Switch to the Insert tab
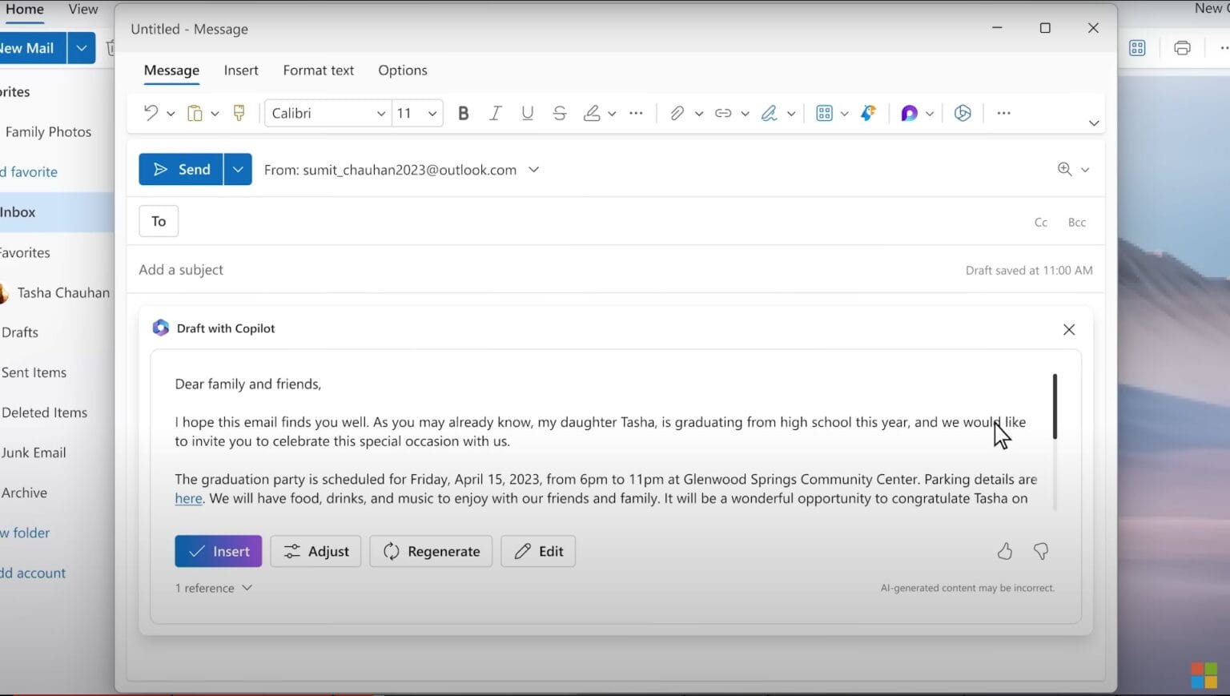This screenshot has width=1230, height=696. point(241,70)
